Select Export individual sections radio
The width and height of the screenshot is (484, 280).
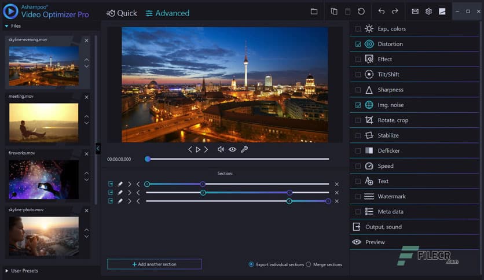251,264
